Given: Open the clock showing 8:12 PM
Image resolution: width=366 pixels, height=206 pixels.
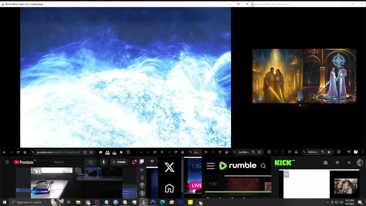Looking at the screenshot, I should [x=350, y=202].
